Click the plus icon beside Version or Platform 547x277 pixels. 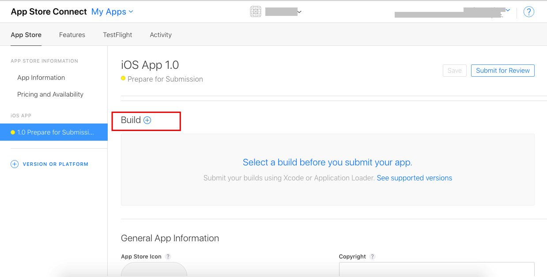click(x=15, y=164)
